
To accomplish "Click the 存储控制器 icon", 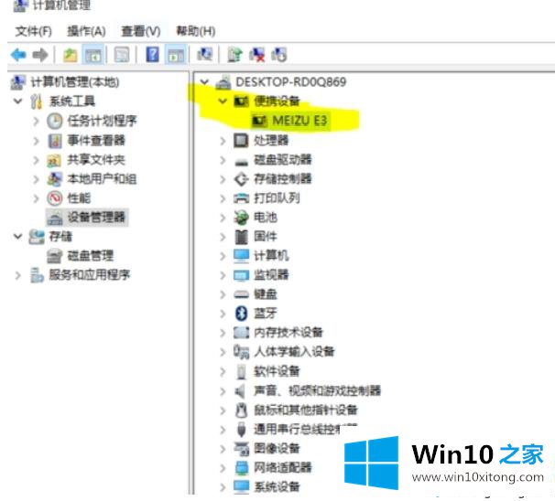I will click(x=242, y=179).
